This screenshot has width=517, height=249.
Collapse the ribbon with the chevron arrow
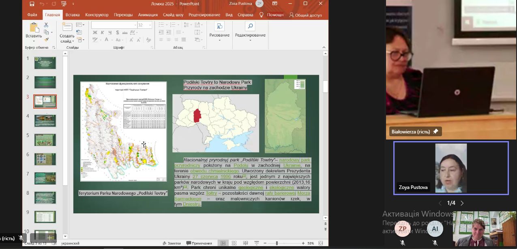[324, 47]
